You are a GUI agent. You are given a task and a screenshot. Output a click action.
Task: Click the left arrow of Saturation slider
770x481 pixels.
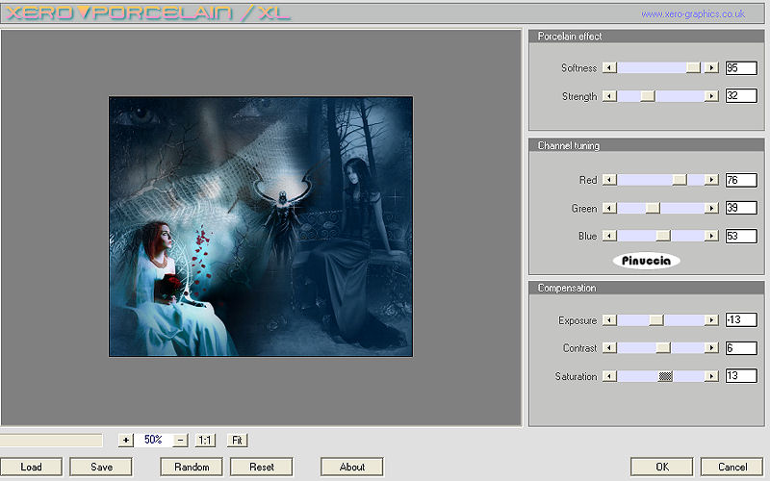[x=609, y=376]
